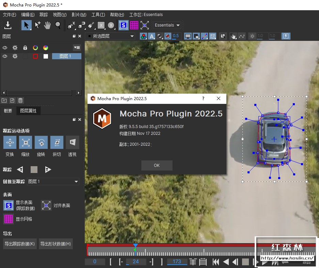Open the 所选图层 view dropdown
319x268 pixels.
click(110, 36)
